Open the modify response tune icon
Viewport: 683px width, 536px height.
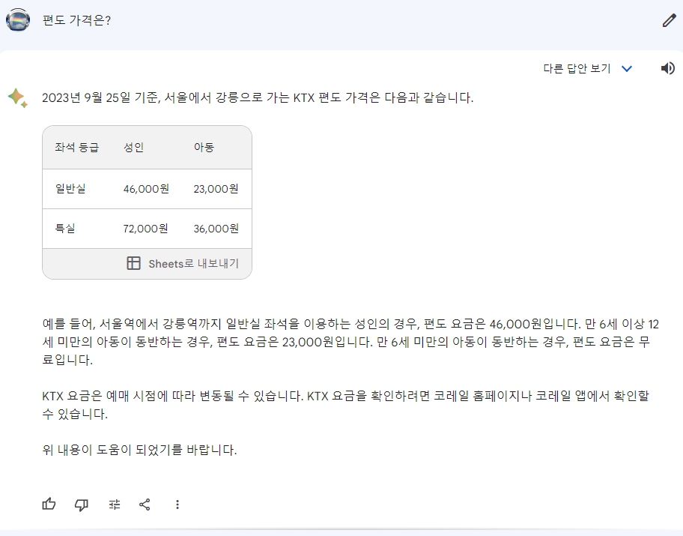(x=114, y=505)
